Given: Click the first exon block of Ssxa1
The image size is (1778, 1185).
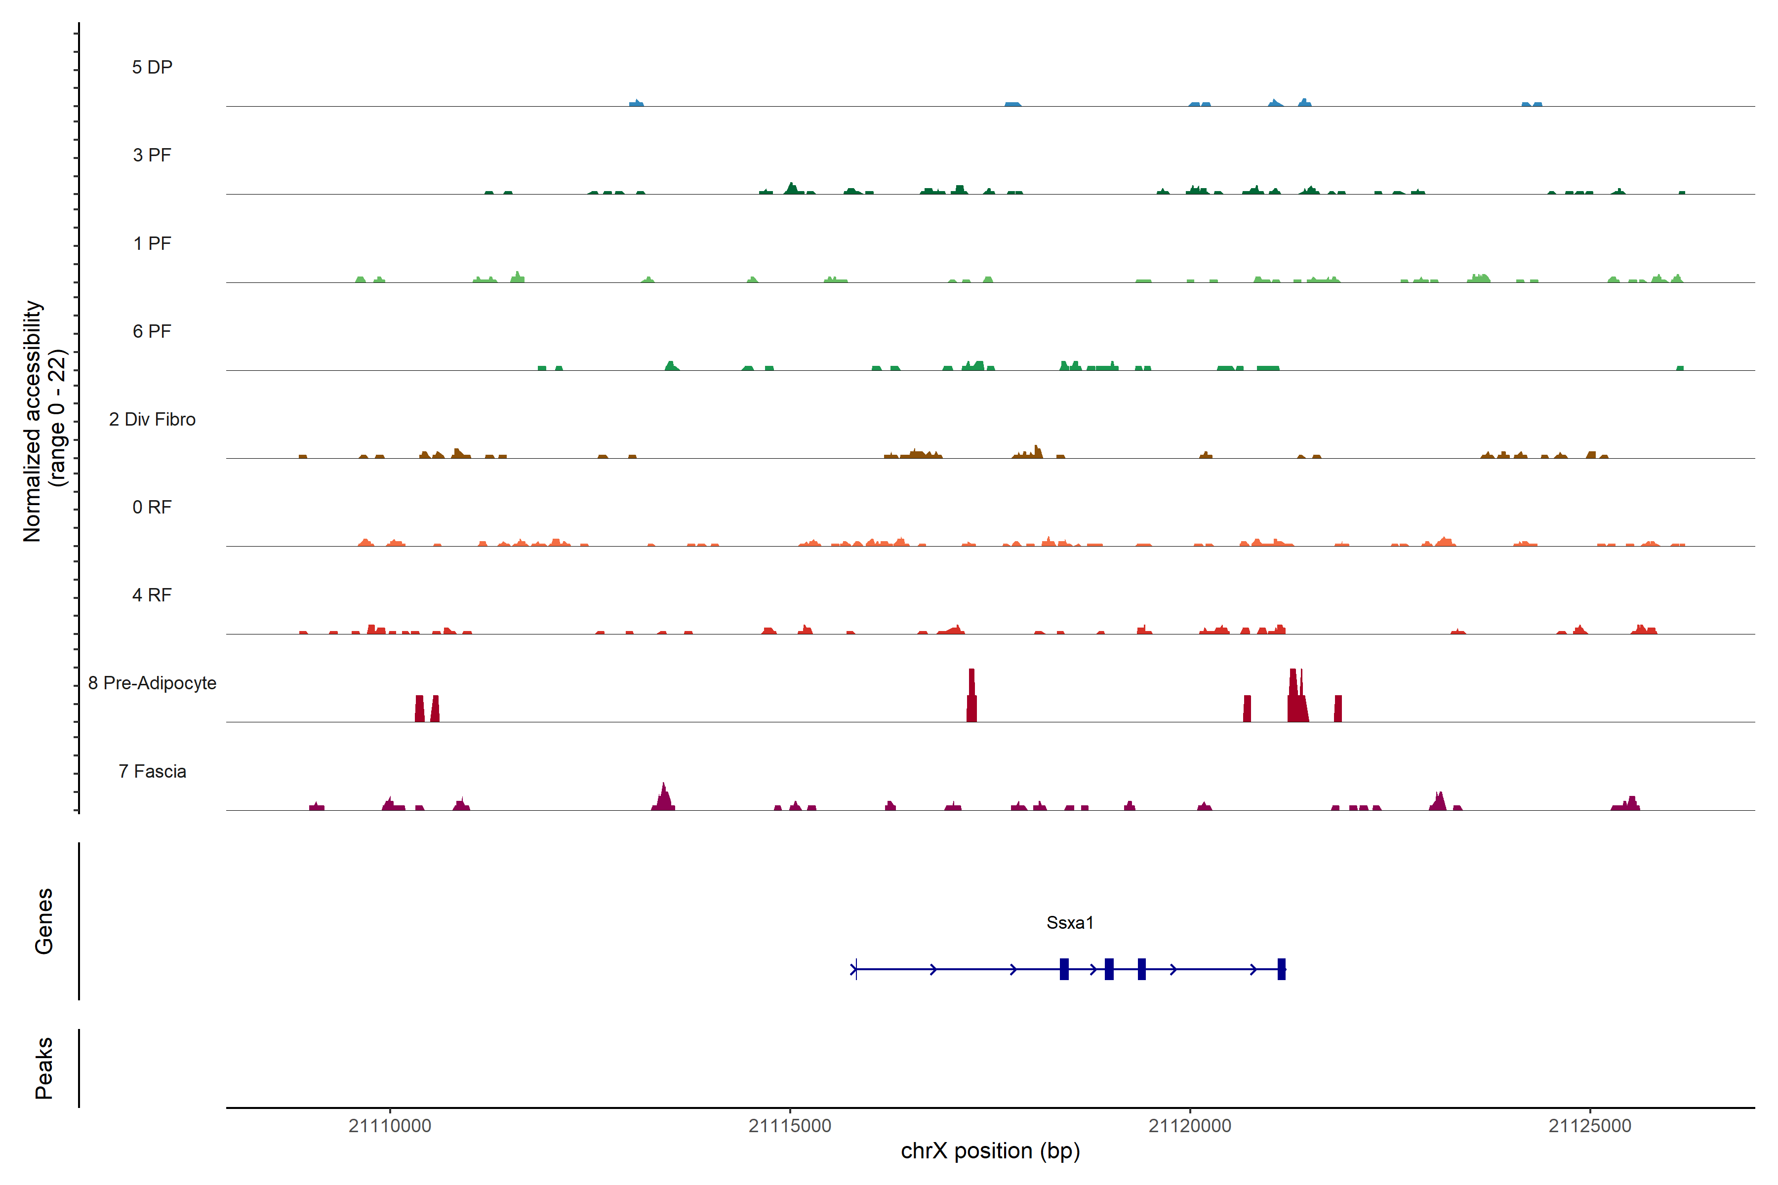Looking at the screenshot, I should pyautogui.click(x=1064, y=969).
